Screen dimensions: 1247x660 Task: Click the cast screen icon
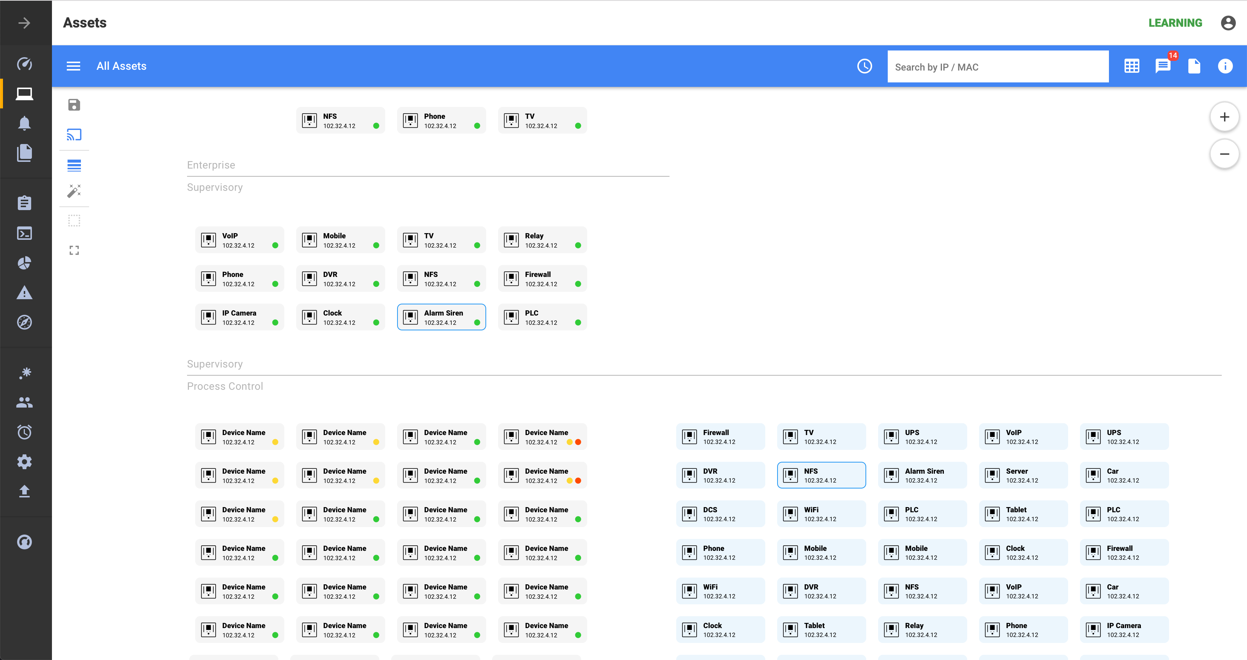(x=74, y=135)
